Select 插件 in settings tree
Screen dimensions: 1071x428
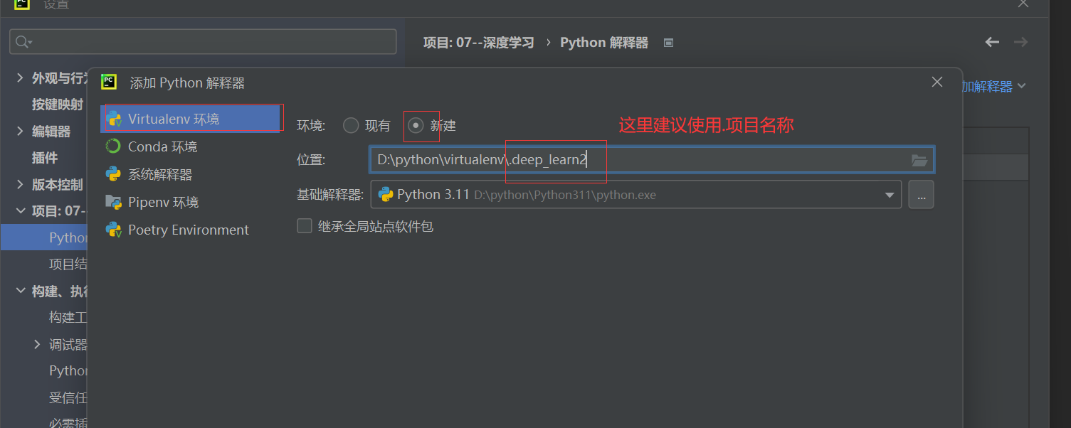(x=45, y=158)
